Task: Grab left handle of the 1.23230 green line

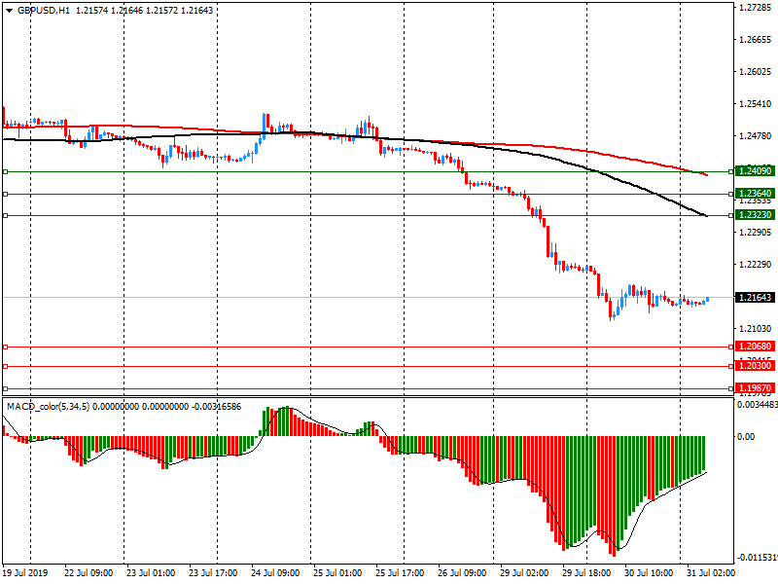Action: pos(6,215)
